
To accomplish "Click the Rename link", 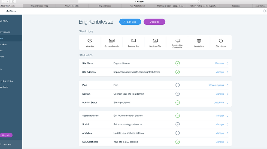I will tap(220, 63).
